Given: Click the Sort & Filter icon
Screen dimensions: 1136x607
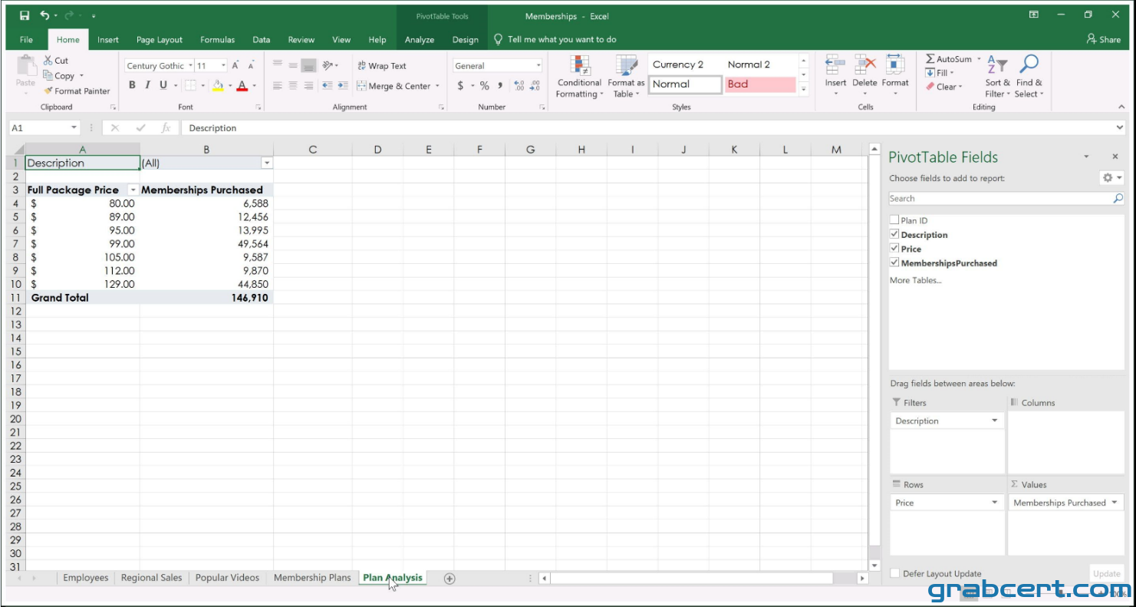Looking at the screenshot, I should pos(997,65).
